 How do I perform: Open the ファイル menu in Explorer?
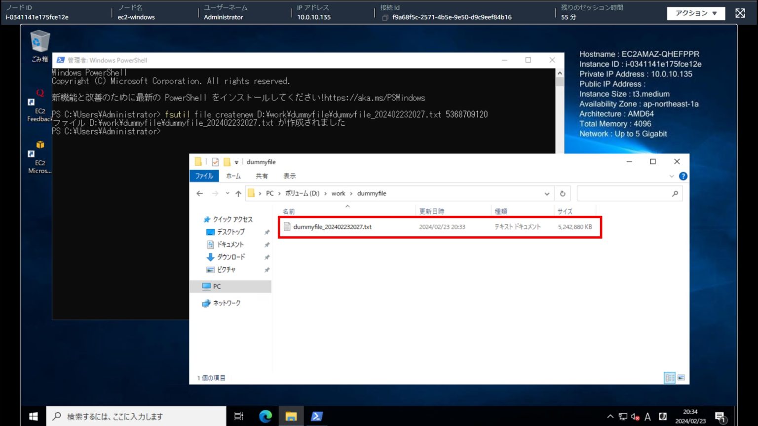click(x=204, y=176)
